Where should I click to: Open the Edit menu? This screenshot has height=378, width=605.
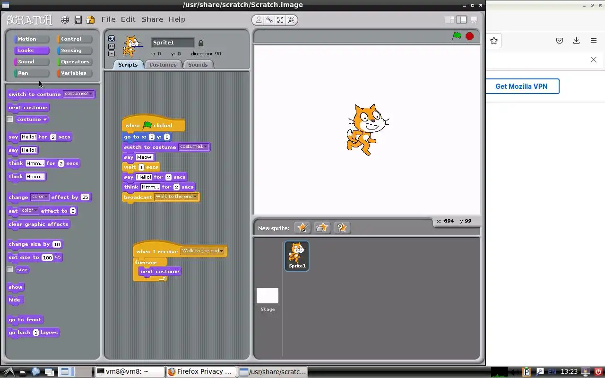(128, 19)
